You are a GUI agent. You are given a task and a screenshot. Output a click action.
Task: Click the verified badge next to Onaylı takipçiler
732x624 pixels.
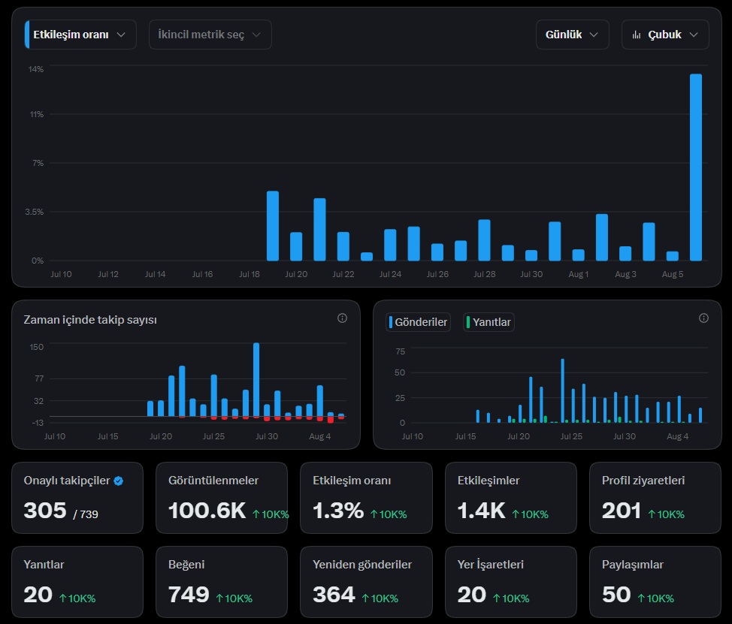pyautogui.click(x=119, y=481)
